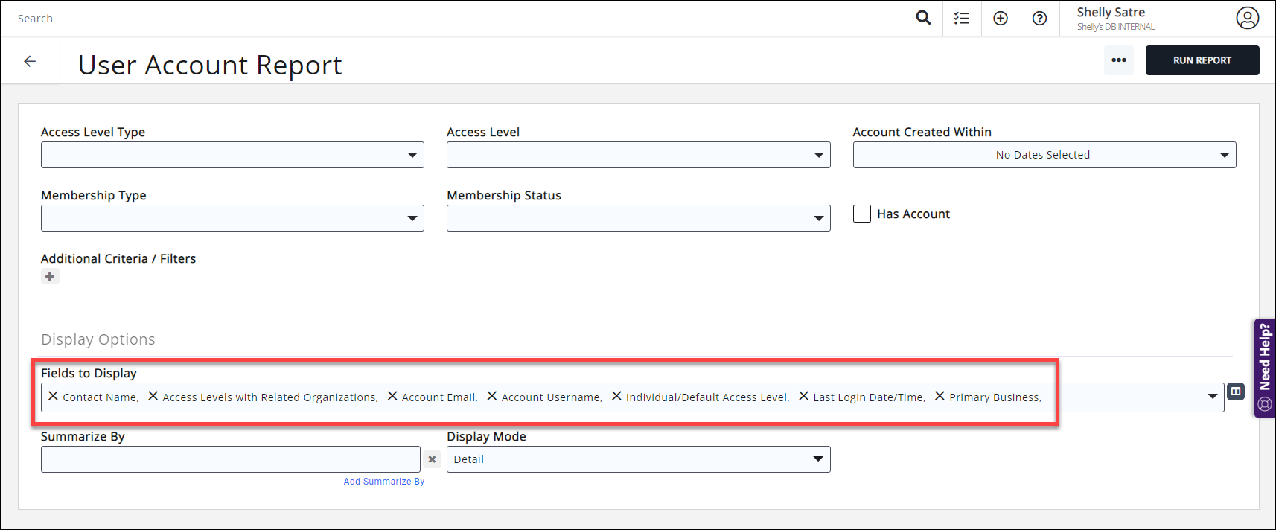Open the user profile avatar icon
This screenshot has width=1276, height=530.
pos(1247,18)
